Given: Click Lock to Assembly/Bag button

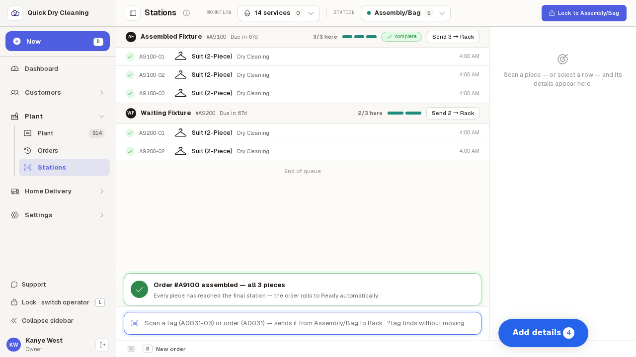Looking at the screenshot, I should [x=584, y=13].
